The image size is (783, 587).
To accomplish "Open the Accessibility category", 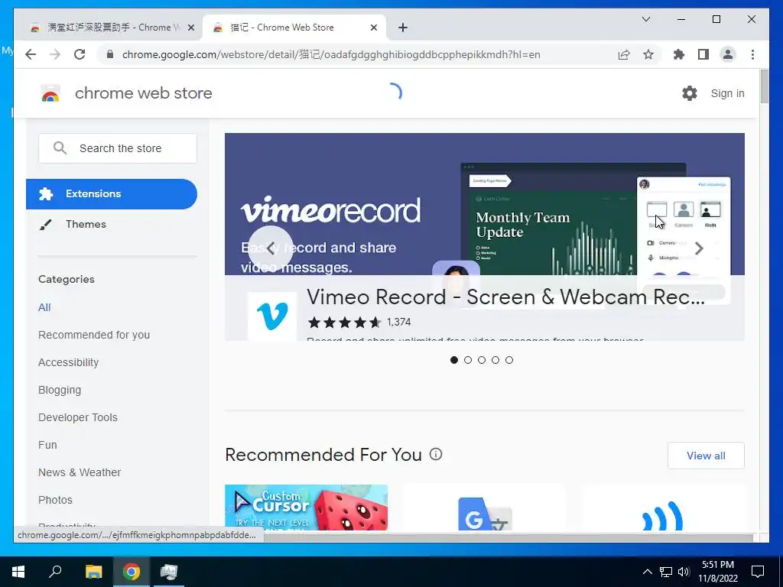I will (x=68, y=362).
